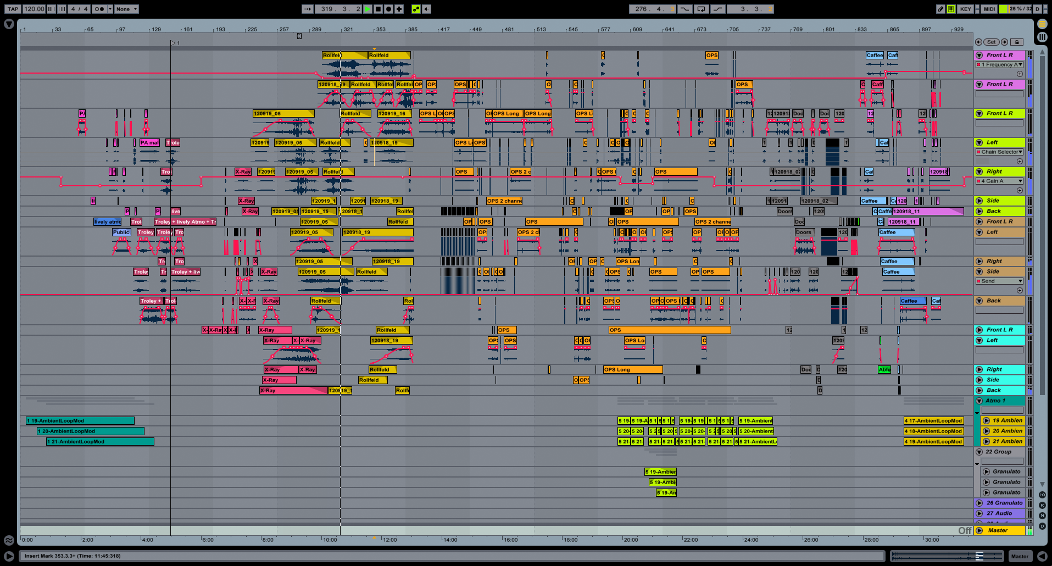This screenshot has width=1052, height=566.
Task: Unfold the 22 Group track
Action: coord(979,452)
